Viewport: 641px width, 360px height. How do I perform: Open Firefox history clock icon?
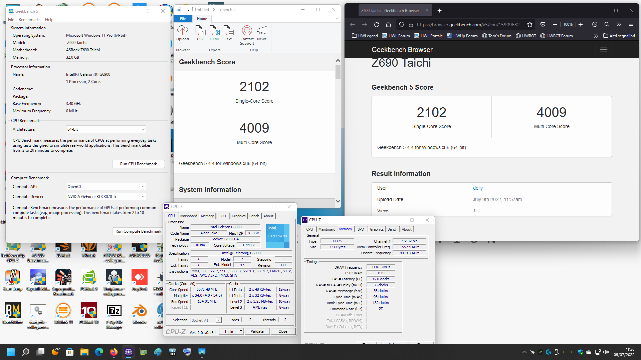[595, 24]
